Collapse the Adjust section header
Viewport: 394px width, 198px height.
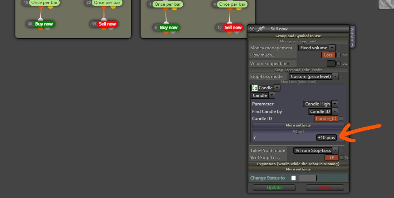coord(298,131)
